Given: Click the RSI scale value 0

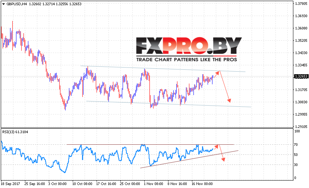Looking at the screenshot, I should tap(295, 178).
